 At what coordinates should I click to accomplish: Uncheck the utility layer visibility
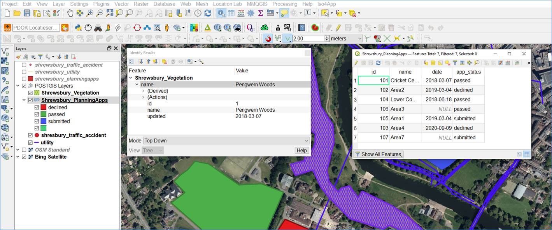pos(30,142)
